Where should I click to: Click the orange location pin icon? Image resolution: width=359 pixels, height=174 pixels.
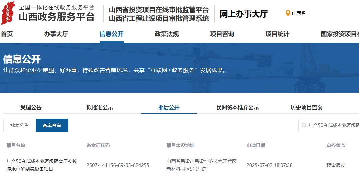(x=288, y=13)
